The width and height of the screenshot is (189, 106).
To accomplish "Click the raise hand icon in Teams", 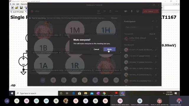I will coord(110,11).
